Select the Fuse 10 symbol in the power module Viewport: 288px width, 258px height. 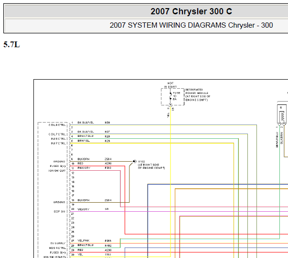[171, 96]
